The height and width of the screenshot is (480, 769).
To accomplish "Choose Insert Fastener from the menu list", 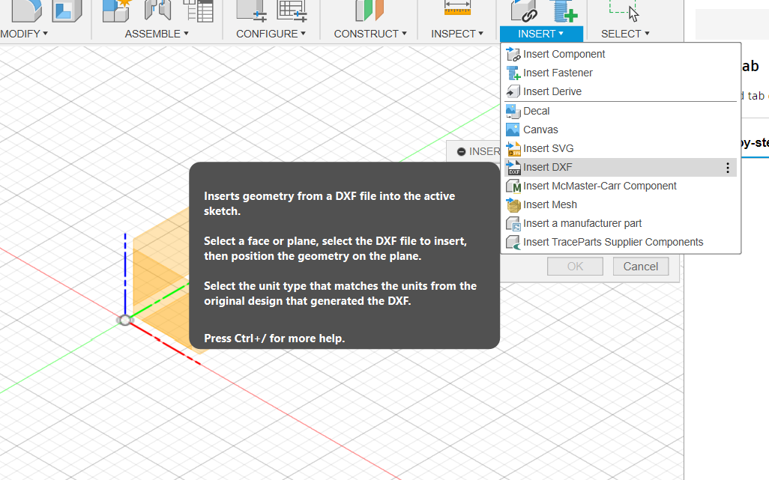I will (621, 73).
